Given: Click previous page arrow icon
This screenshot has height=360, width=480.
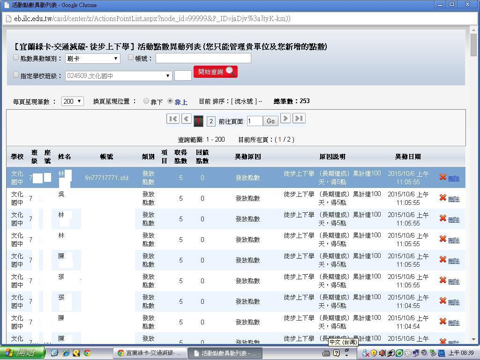Looking at the screenshot, I should pyautogui.click(x=186, y=119).
